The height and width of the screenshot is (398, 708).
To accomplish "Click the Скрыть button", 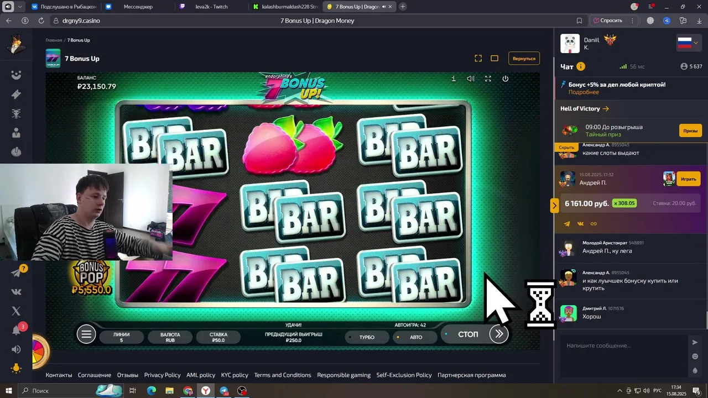I will coord(566,148).
